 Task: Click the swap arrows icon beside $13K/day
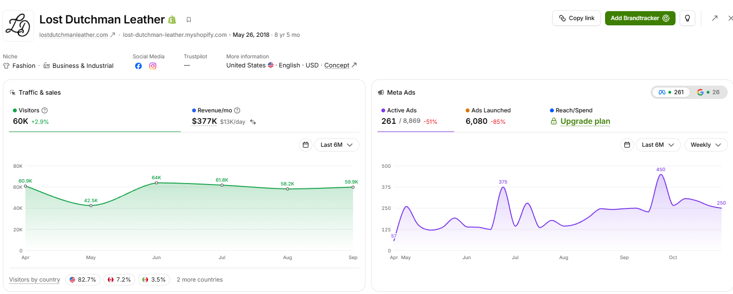pyautogui.click(x=253, y=122)
